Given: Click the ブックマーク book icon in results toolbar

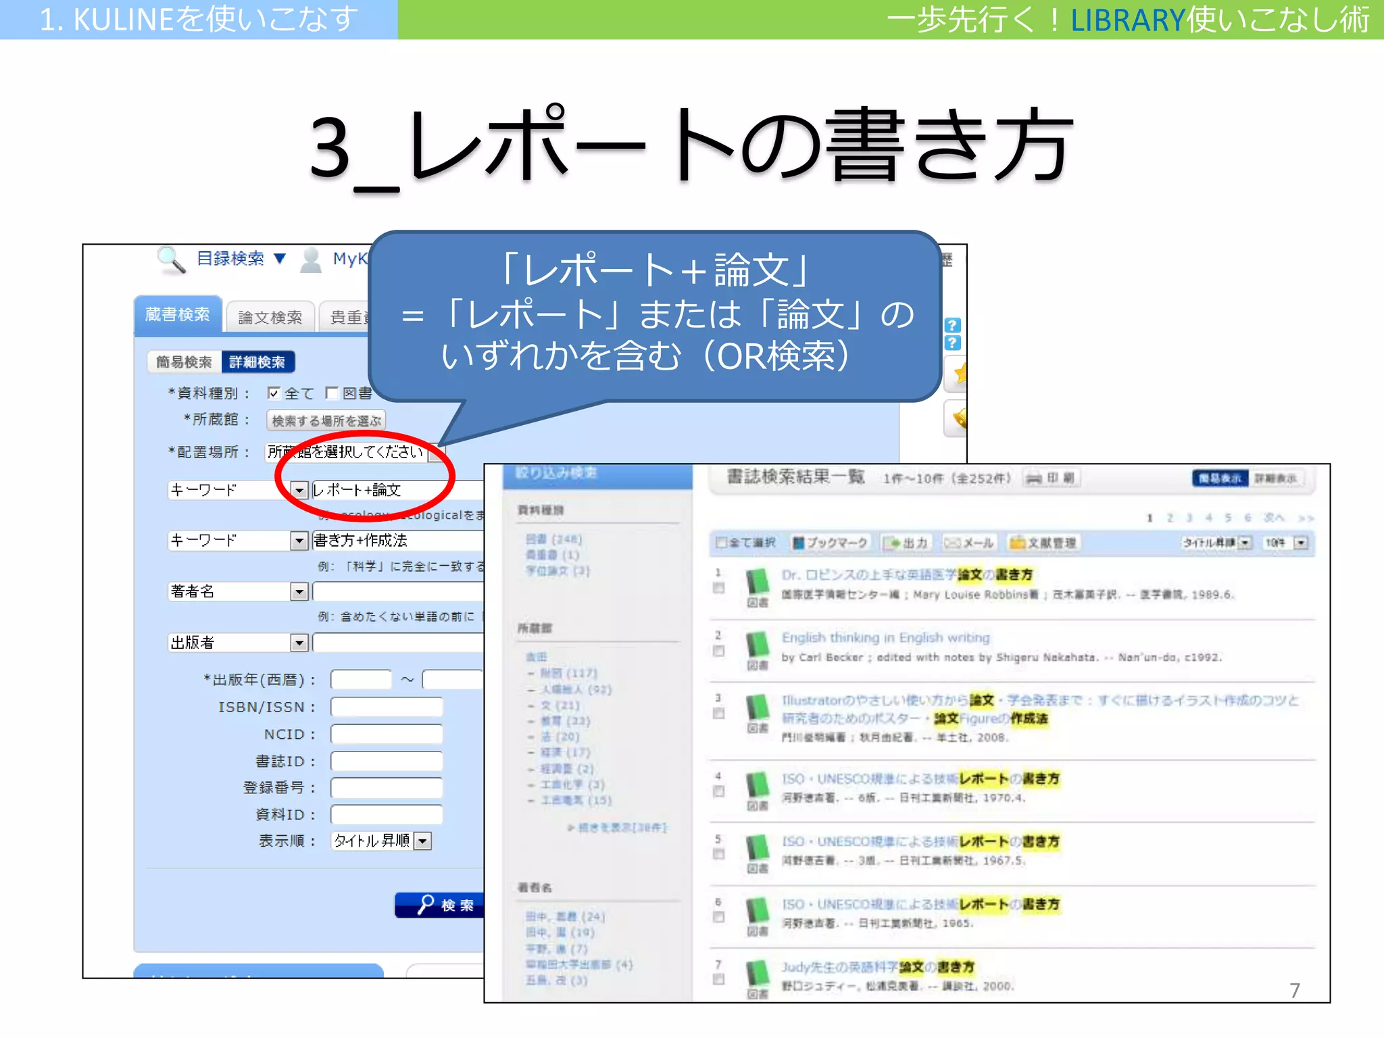Looking at the screenshot, I should tap(799, 543).
